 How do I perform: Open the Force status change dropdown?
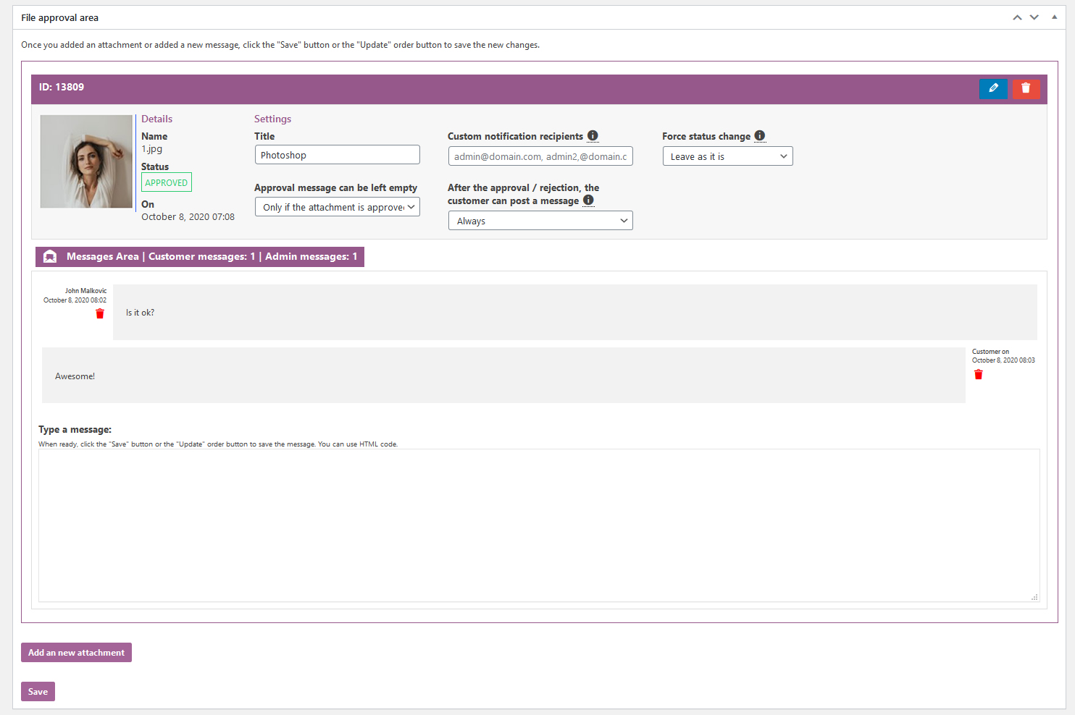pos(727,156)
